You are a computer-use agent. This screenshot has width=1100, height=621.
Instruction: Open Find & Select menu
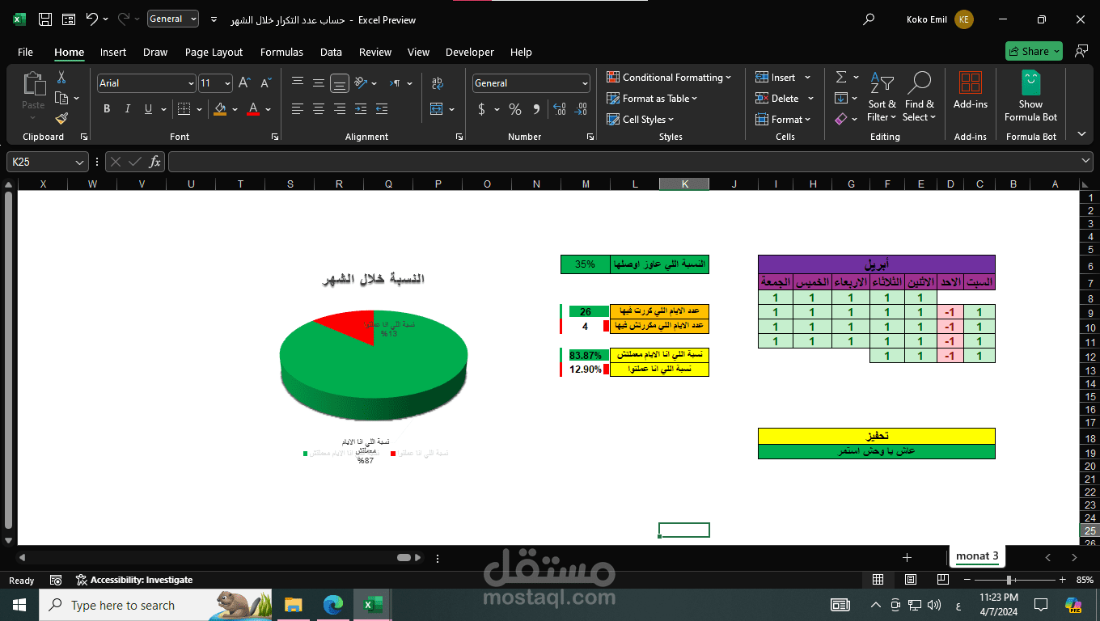click(920, 96)
